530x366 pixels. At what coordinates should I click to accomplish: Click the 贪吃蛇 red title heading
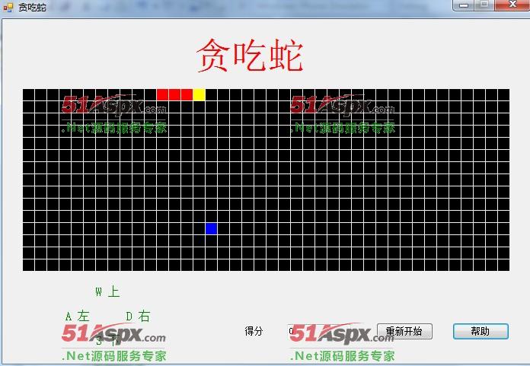point(250,55)
